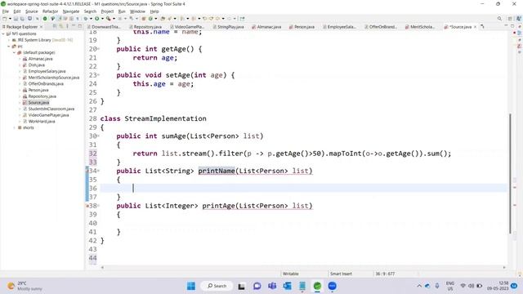Click the Save All toolbar icon

(22, 19)
